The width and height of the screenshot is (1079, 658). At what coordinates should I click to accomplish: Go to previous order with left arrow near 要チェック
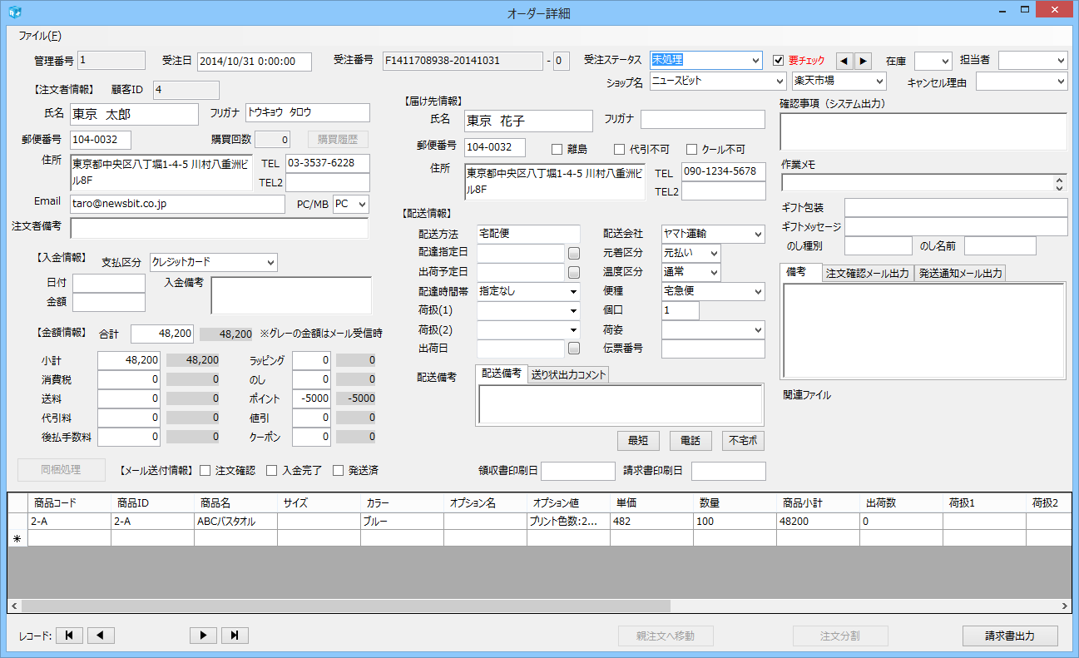(x=844, y=61)
